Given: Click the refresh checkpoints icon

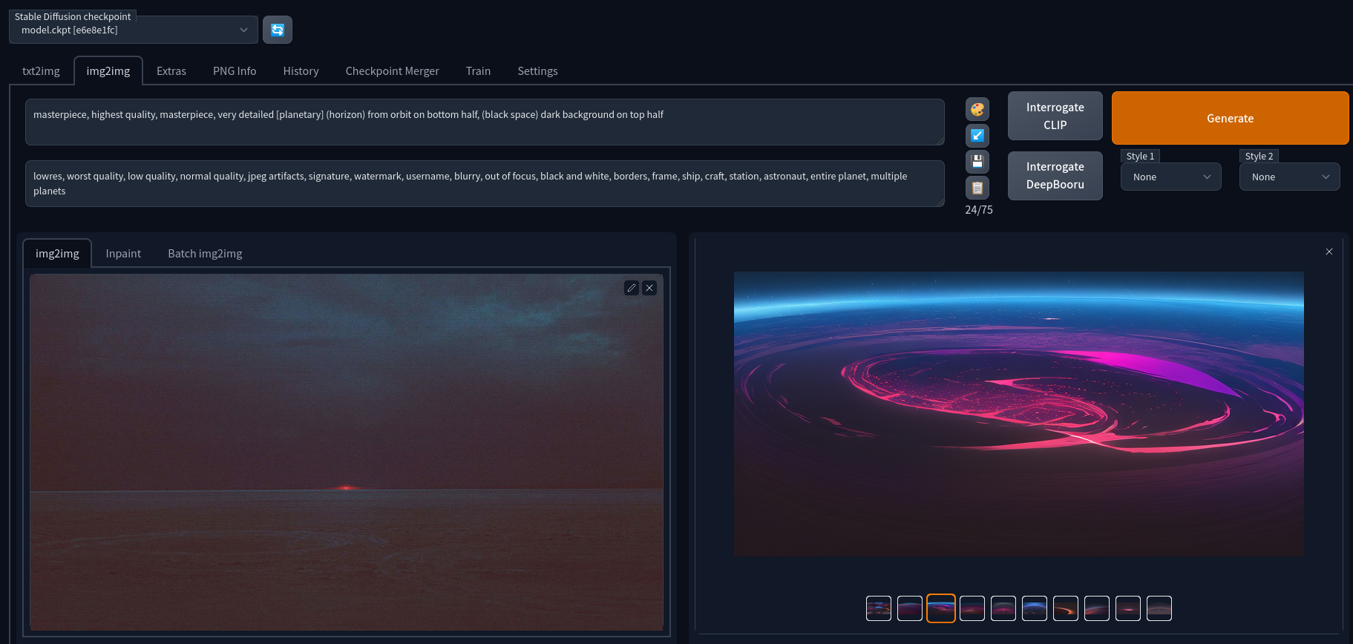Looking at the screenshot, I should tap(278, 30).
